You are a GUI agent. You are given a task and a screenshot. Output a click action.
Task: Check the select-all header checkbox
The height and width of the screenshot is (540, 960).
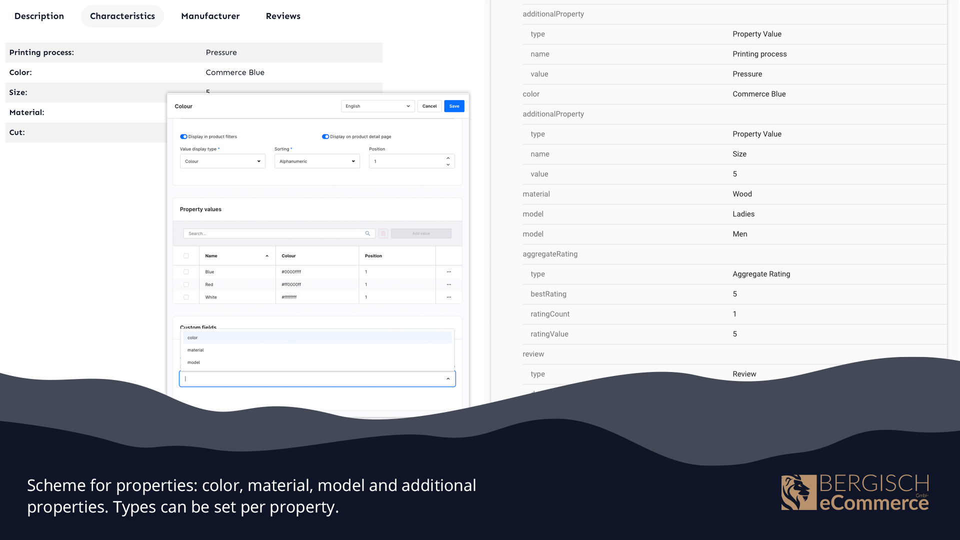coord(186,256)
